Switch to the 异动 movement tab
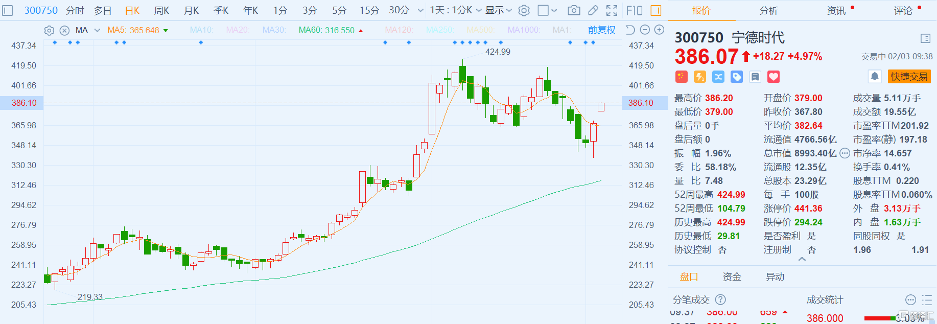The image size is (937, 324). click(x=775, y=277)
